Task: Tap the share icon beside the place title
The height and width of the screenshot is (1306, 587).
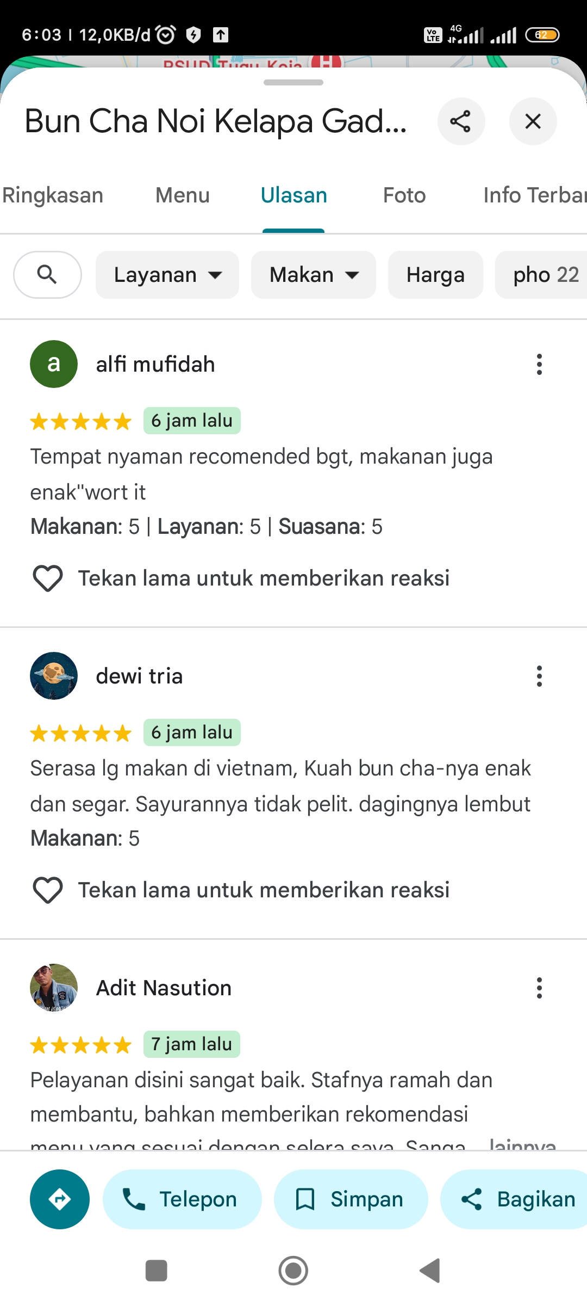Action: point(461,121)
